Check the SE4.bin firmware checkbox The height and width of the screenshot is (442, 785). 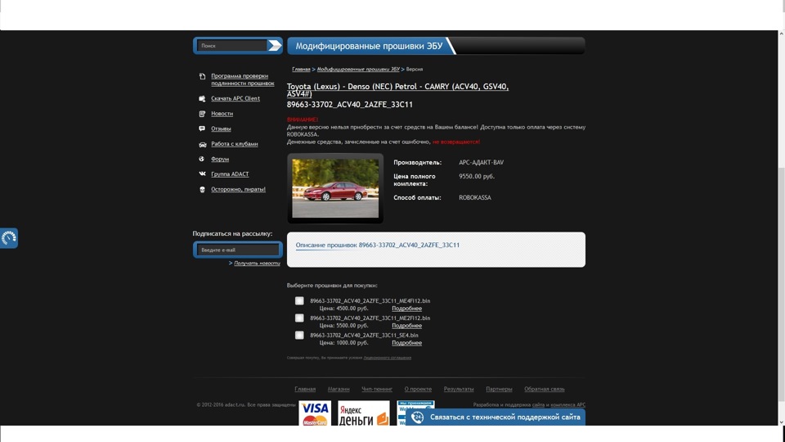[x=299, y=335]
